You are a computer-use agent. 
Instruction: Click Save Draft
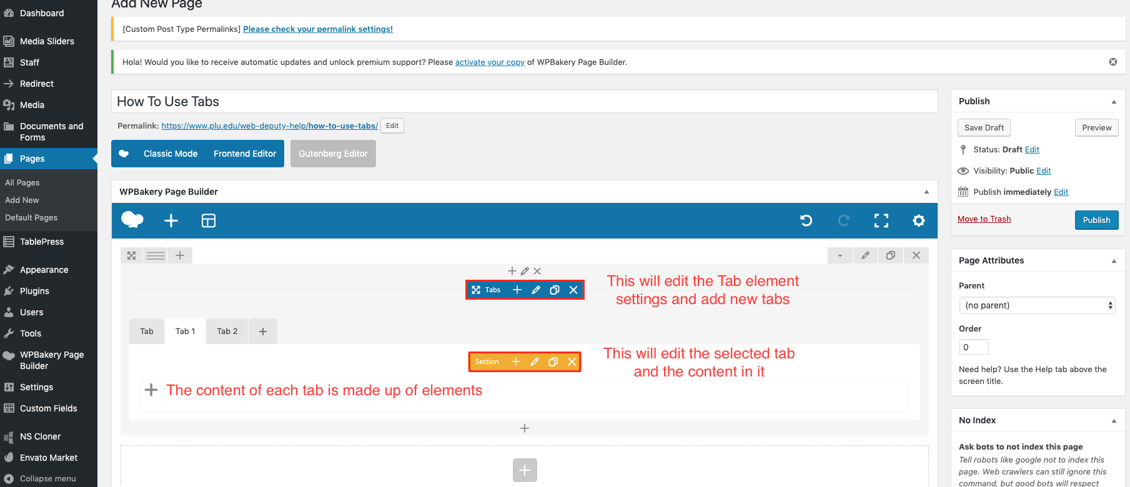click(984, 127)
